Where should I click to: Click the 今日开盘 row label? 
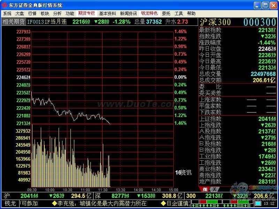[x=210, y=55]
